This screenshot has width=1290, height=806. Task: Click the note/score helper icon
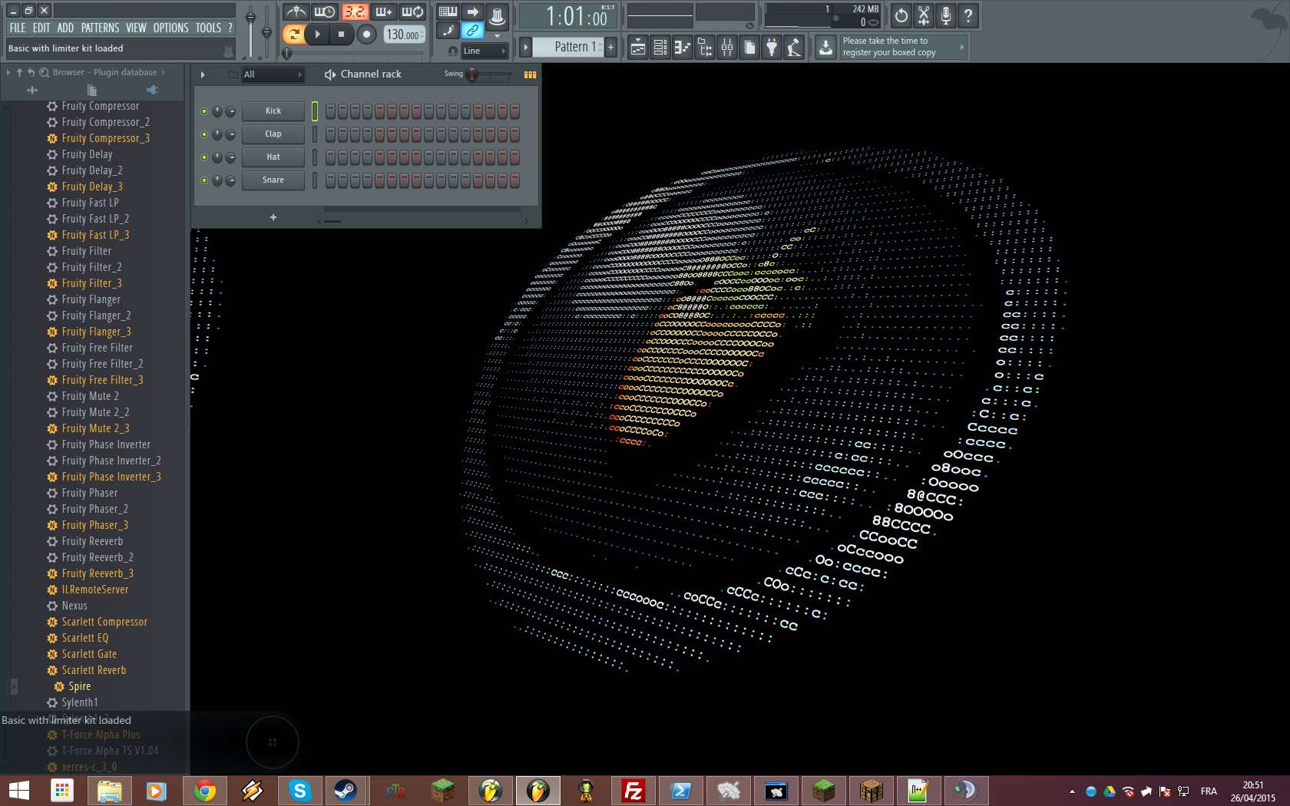pos(448,31)
